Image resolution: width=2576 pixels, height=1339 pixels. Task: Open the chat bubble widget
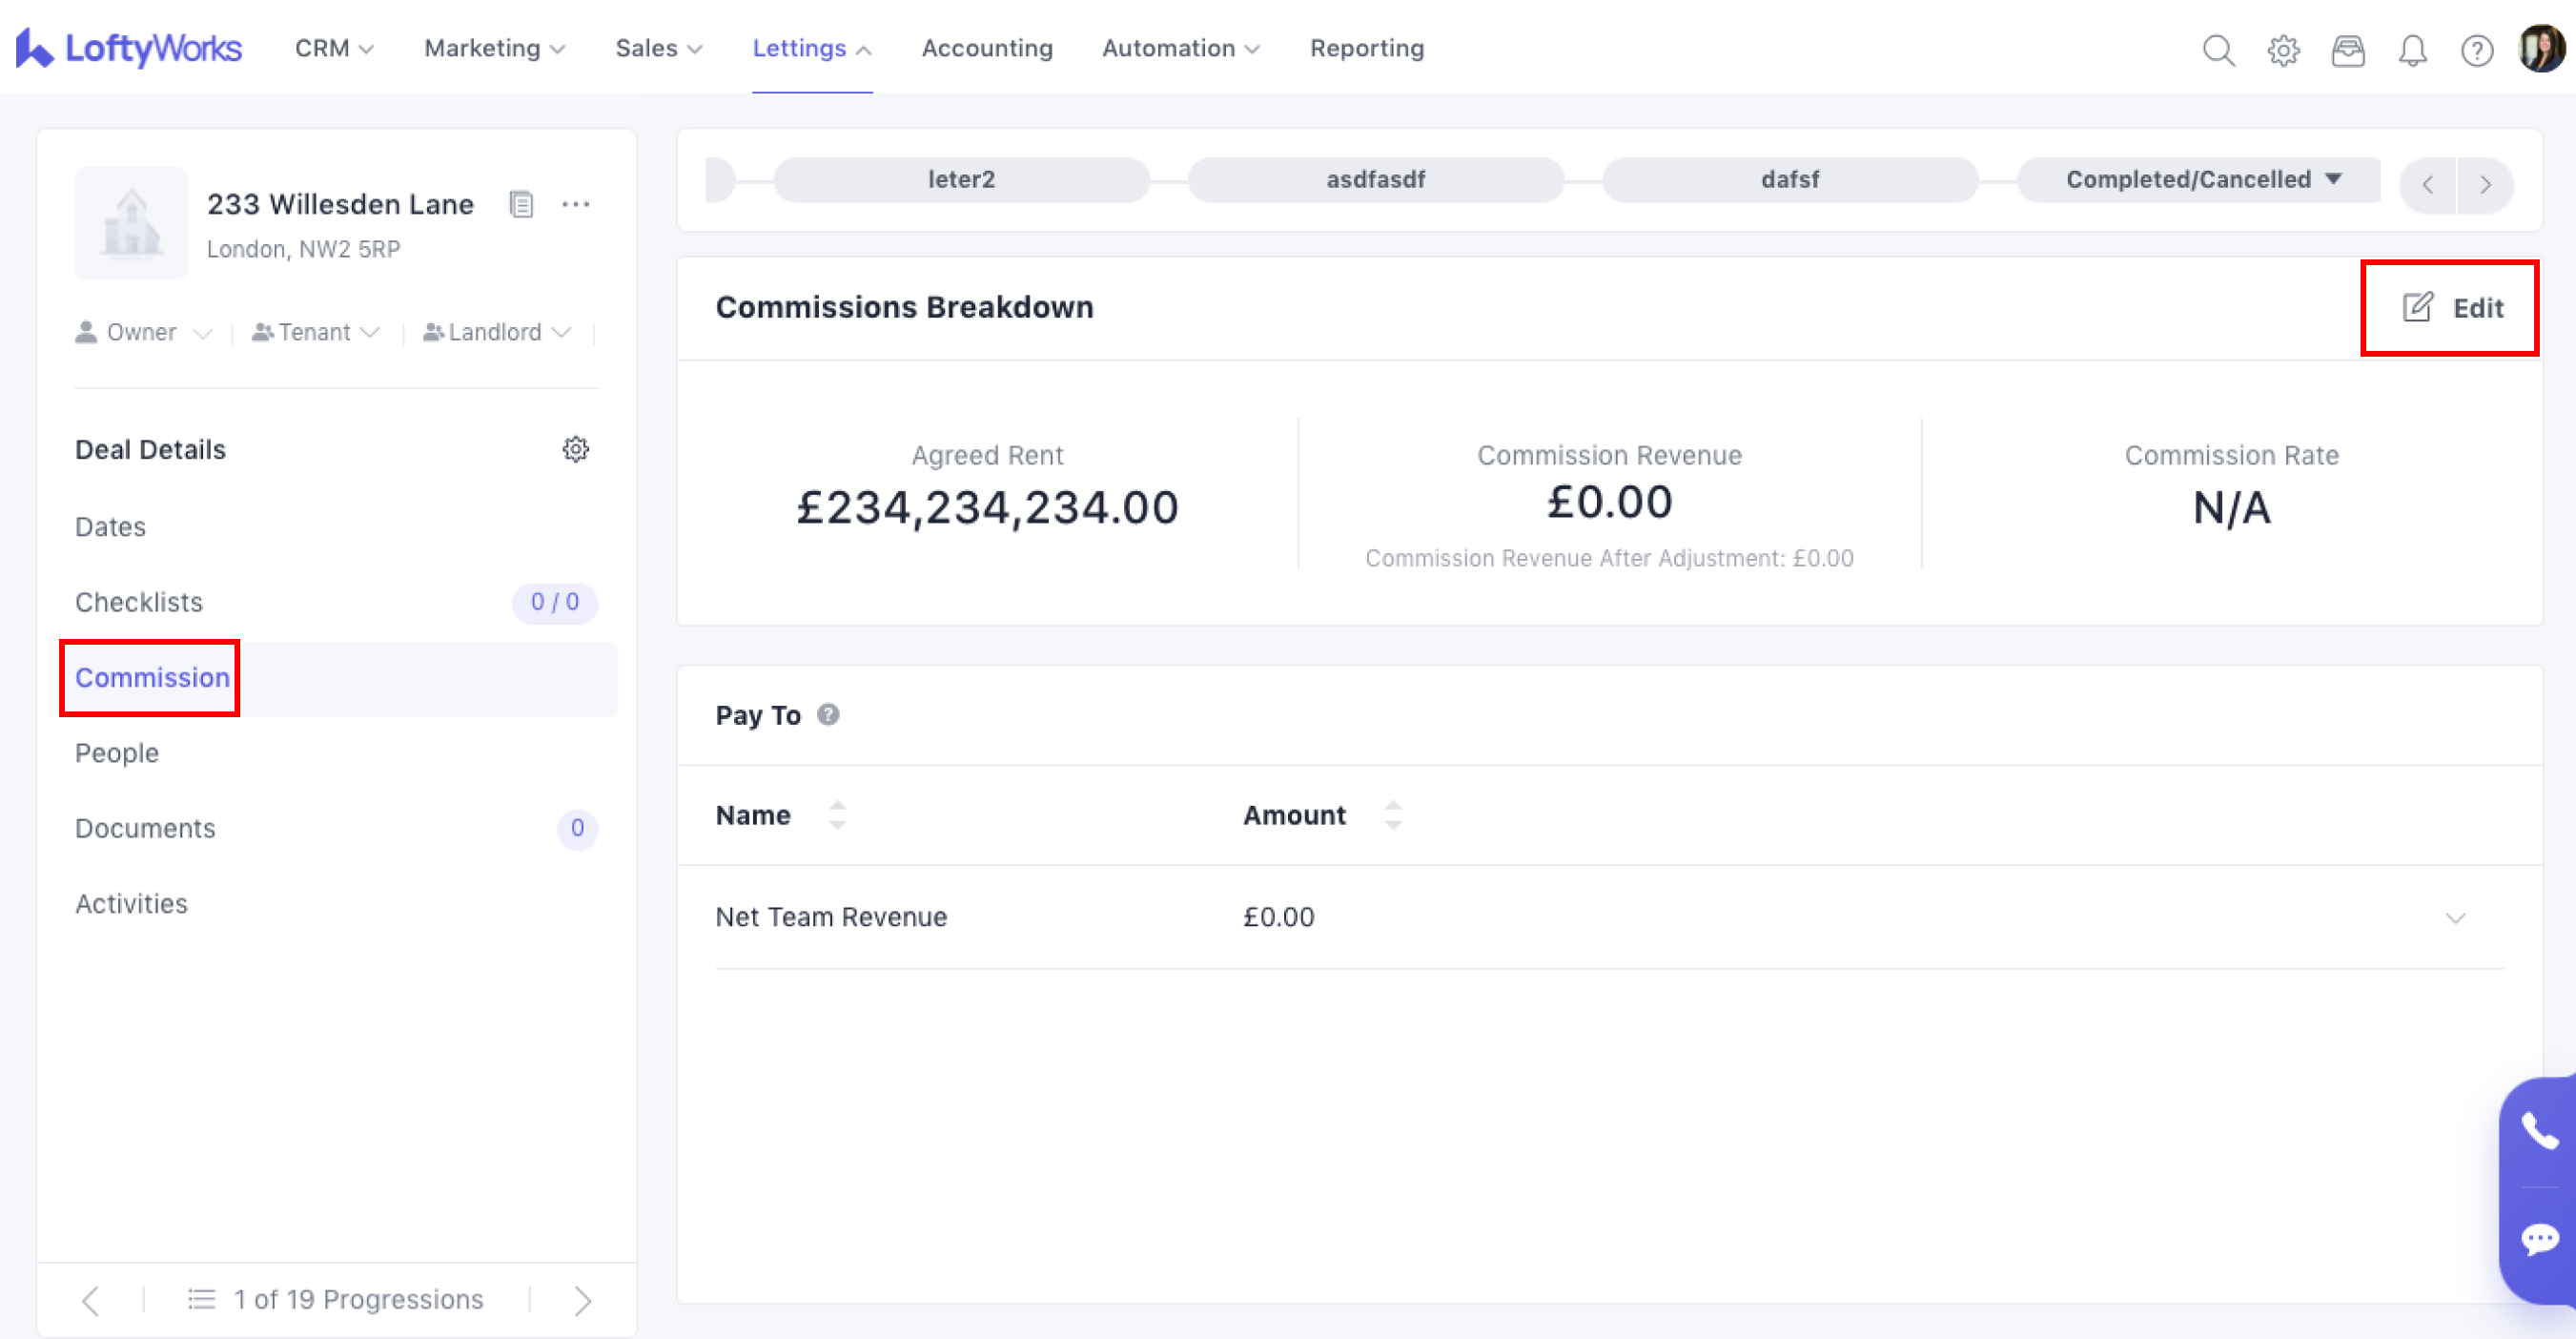point(2539,1239)
